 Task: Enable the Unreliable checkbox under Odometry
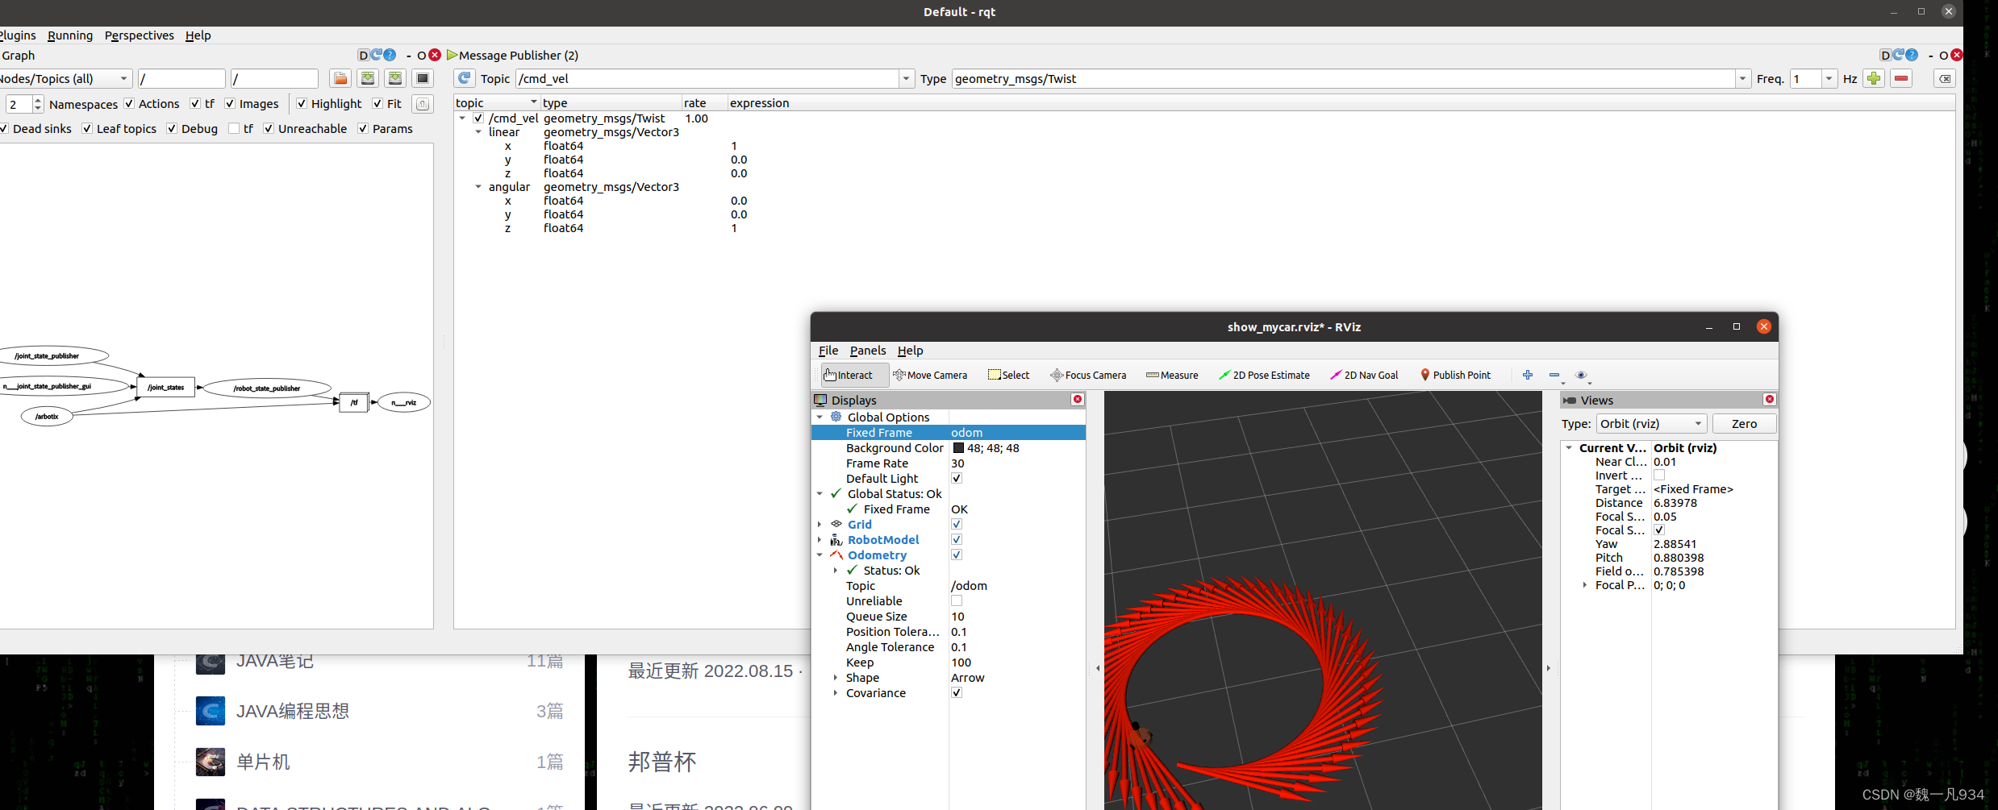point(957,601)
